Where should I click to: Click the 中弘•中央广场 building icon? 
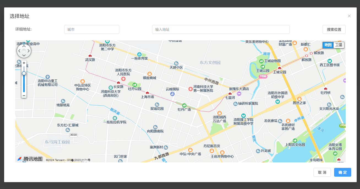pyautogui.click(x=190, y=150)
